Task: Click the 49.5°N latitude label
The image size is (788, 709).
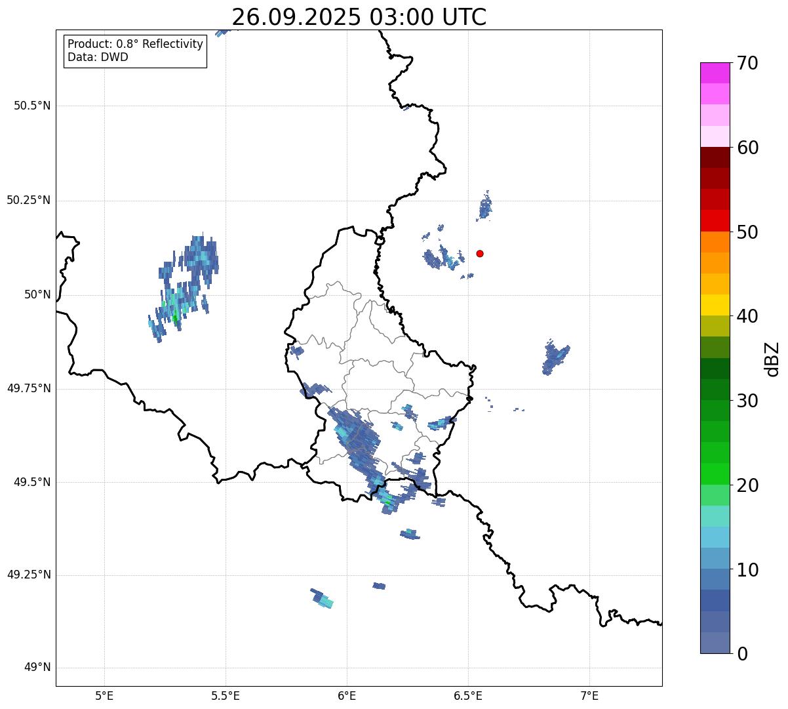Action: click(32, 482)
